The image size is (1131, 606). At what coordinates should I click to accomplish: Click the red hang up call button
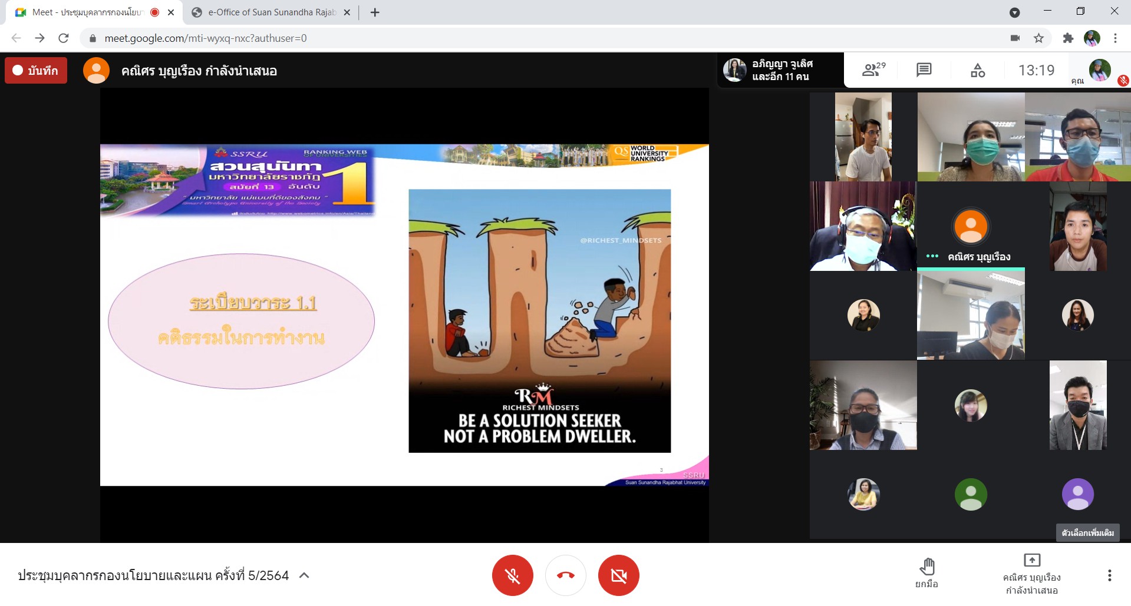[x=565, y=575]
